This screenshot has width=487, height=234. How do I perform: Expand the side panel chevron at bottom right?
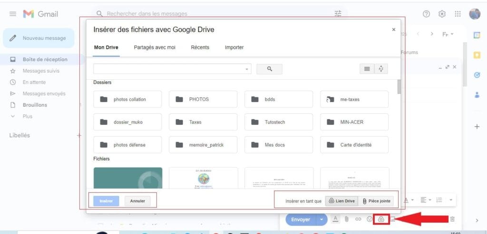tap(477, 220)
